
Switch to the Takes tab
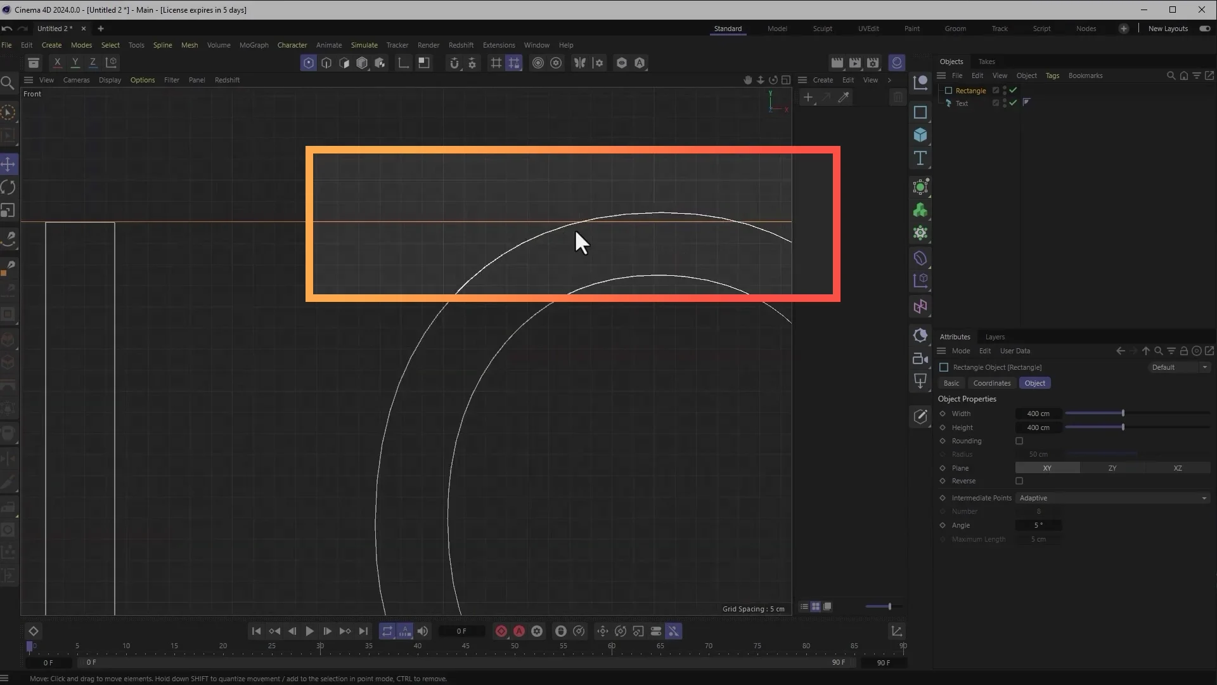coord(986,62)
